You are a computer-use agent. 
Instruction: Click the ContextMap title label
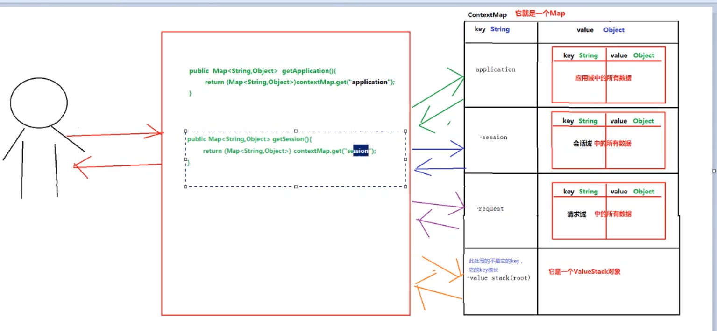pos(487,15)
